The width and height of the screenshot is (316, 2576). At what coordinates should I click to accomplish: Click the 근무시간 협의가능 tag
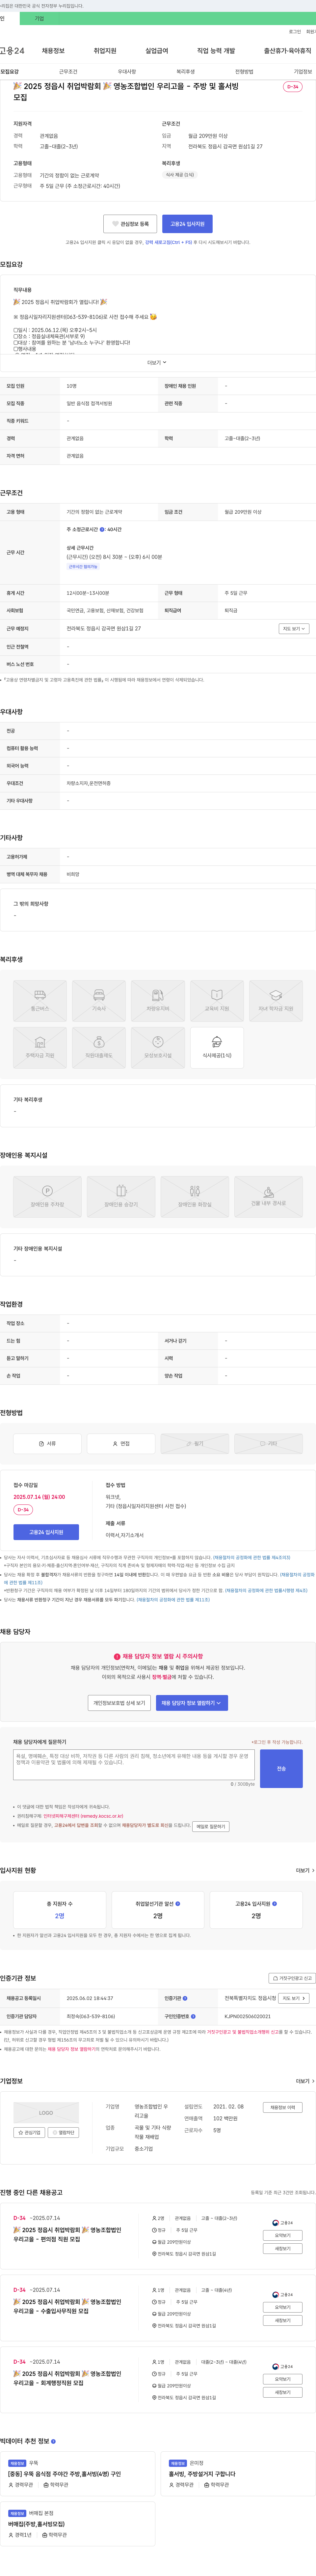[83, 567]
